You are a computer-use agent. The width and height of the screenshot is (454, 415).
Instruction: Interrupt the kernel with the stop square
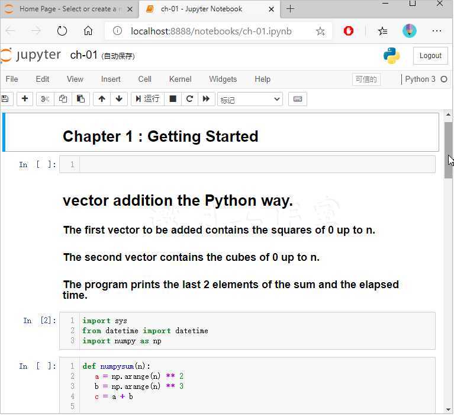(173, 99)
